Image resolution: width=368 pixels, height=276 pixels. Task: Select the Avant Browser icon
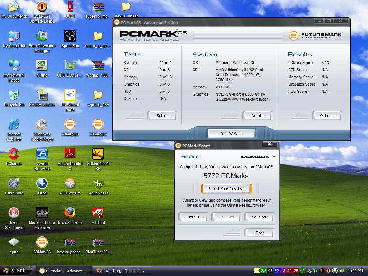click(42, 159)
